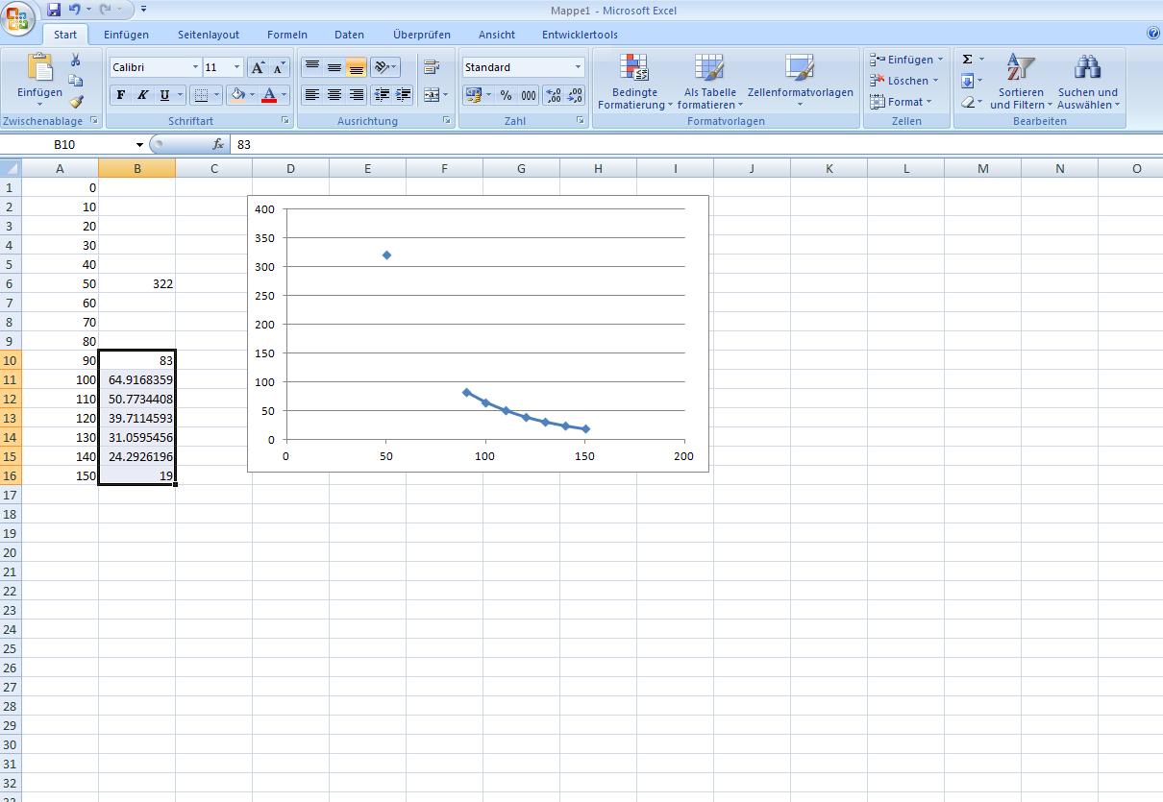Image resolution: width=1163 pixels, height=802 pixels.
Task: Toggle bold formatting with the F button
Action: pyautogui.click(x=121, y=95)
